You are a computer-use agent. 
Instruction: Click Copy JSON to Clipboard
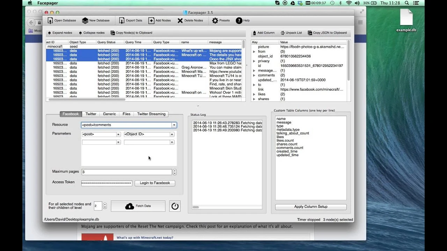(x=327, y=33)
